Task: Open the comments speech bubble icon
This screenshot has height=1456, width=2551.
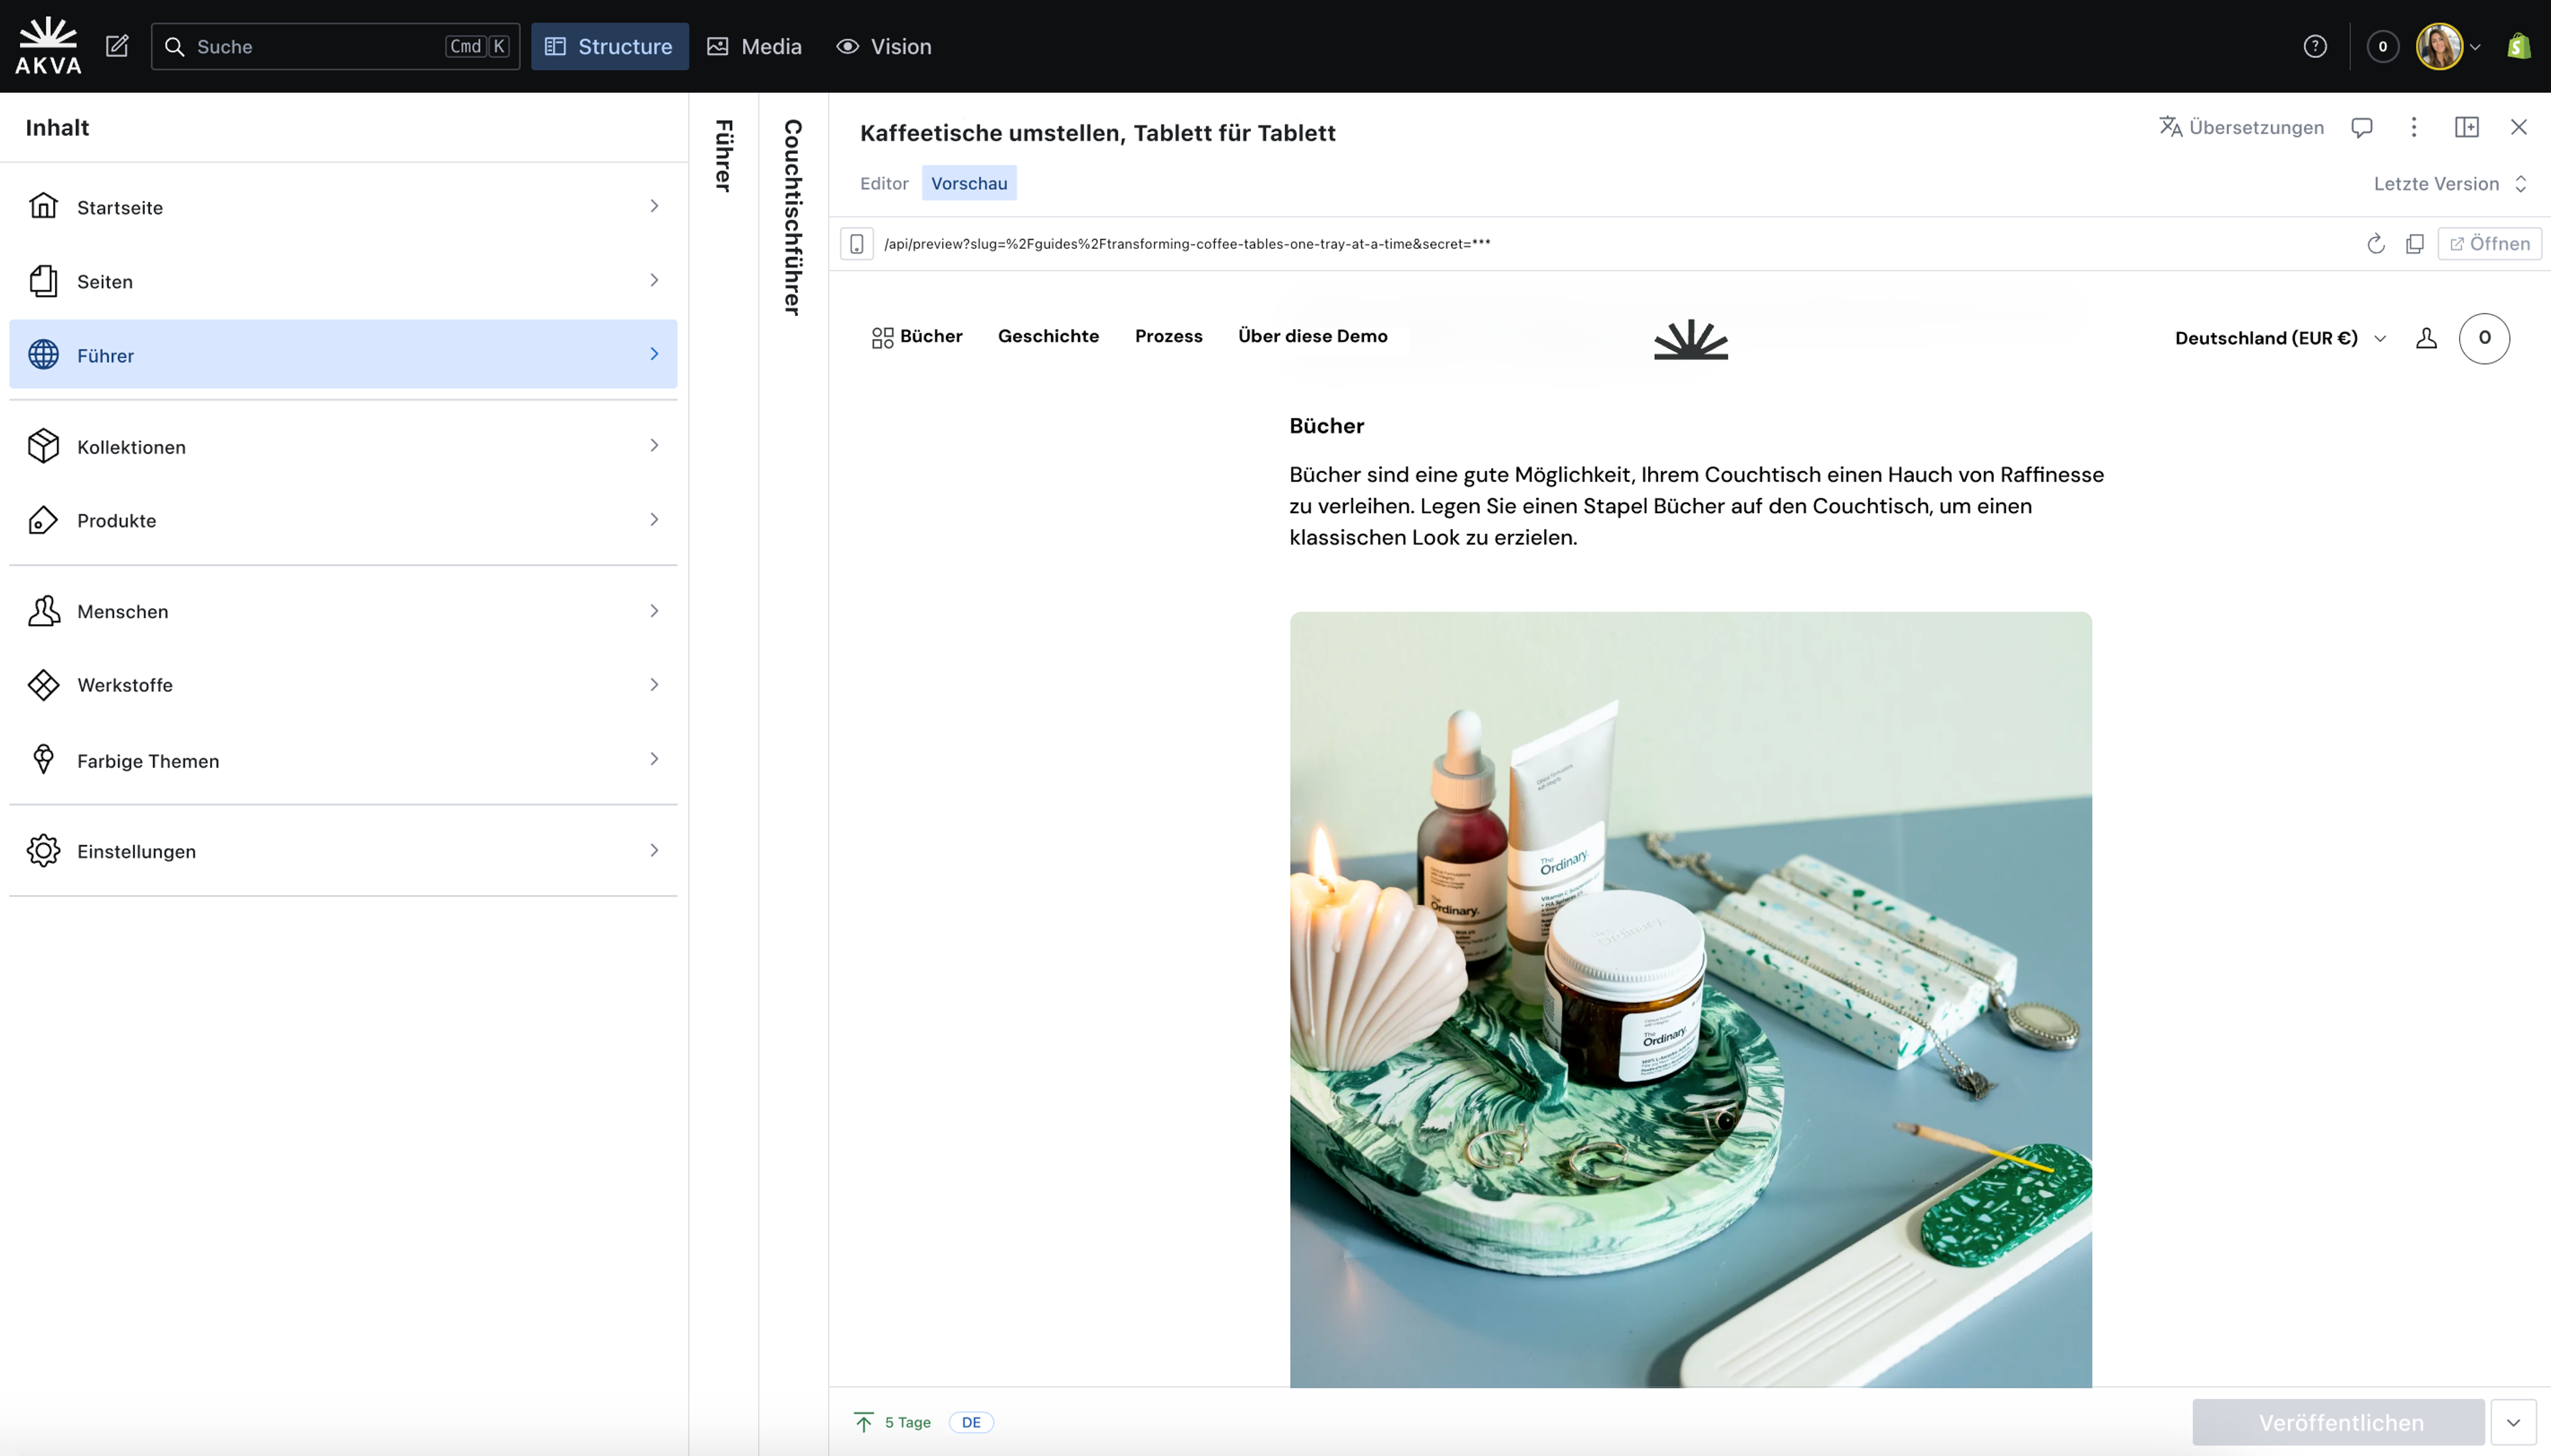Action: [x=2361, y=127]
